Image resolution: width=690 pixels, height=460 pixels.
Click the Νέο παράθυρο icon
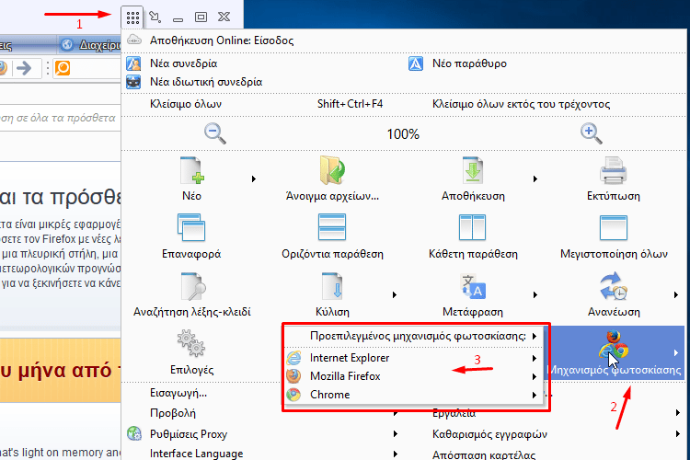416,63
